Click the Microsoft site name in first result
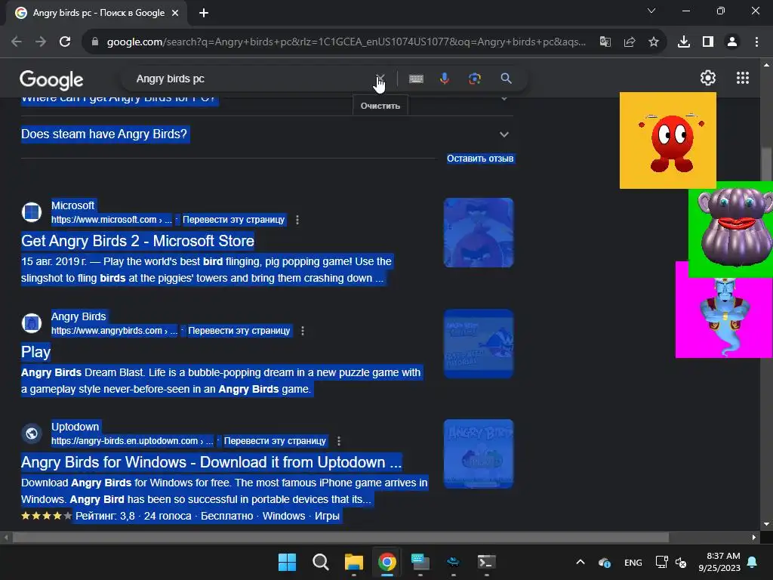The width and height of the screenshot is (773, 580). pos(73,205)
